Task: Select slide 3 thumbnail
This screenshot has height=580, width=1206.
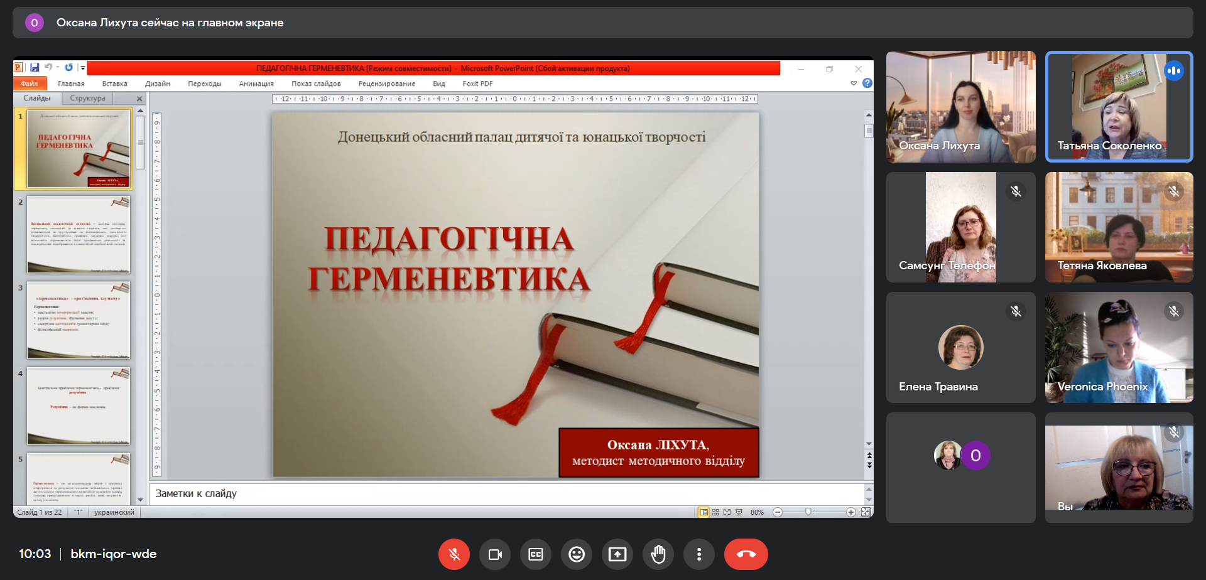Action: click(x=79, y=320)
